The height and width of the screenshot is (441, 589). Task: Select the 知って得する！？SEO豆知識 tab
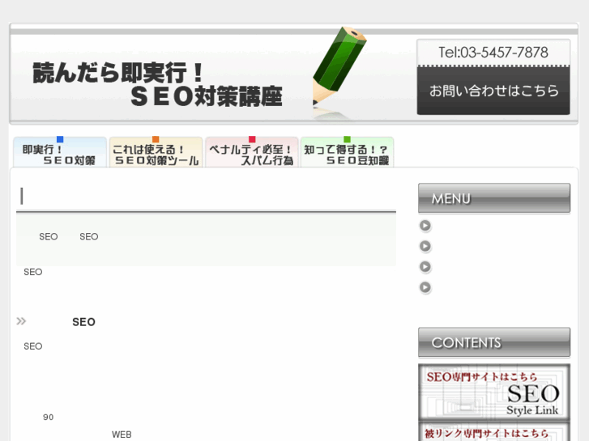tap(347, 152)
